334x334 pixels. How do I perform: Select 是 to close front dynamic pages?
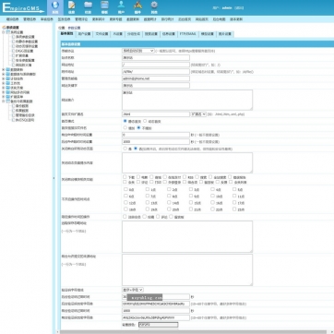(125, 149)
